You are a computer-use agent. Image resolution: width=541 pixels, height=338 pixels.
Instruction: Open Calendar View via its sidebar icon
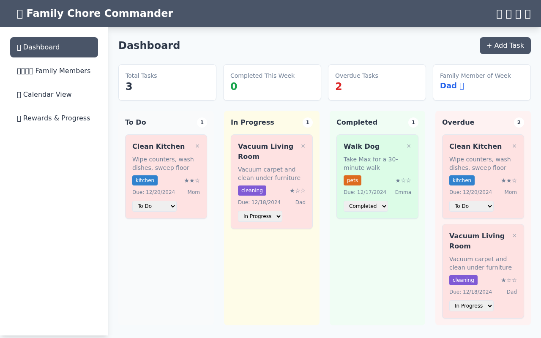tap(19, 95)
